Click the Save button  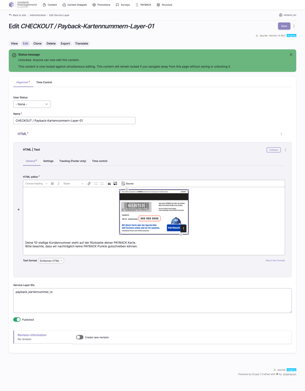point(284,26)
